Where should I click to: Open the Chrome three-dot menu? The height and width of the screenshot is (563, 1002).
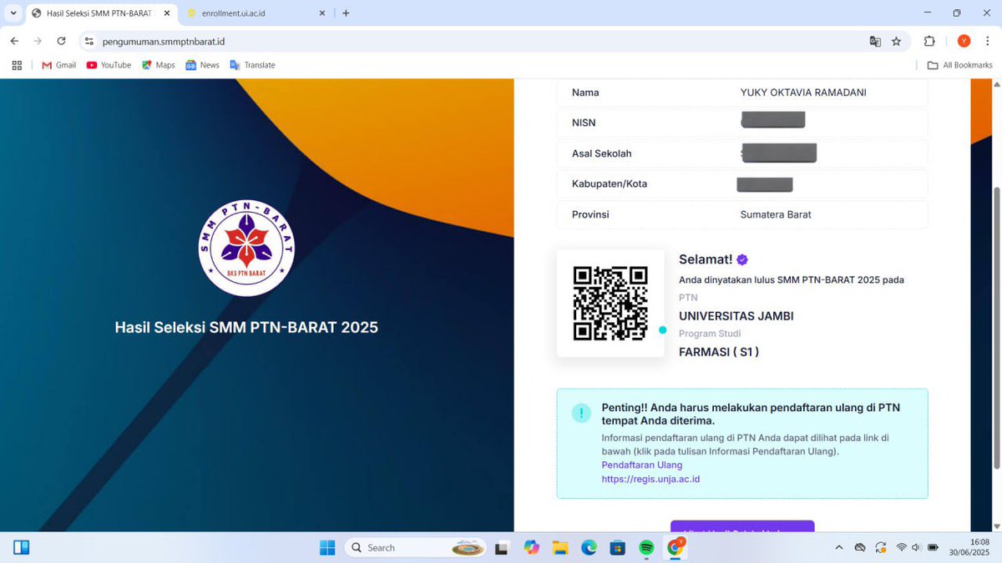point(987,41)
